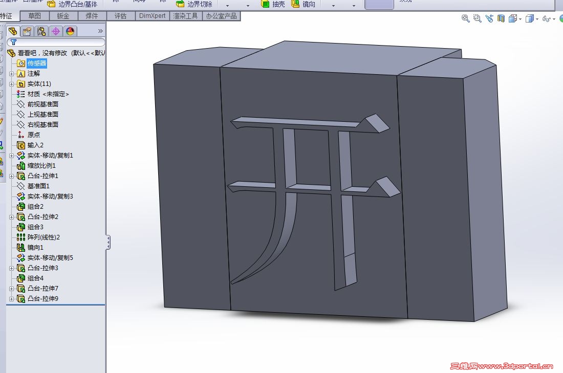
Task: Switch to the 特征 features tab
Action: pyautogui.click(x=6, y=16)
